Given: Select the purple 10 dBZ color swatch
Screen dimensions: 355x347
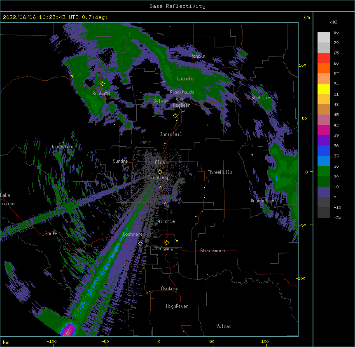Looking at the screenshot, I should 324,192.
